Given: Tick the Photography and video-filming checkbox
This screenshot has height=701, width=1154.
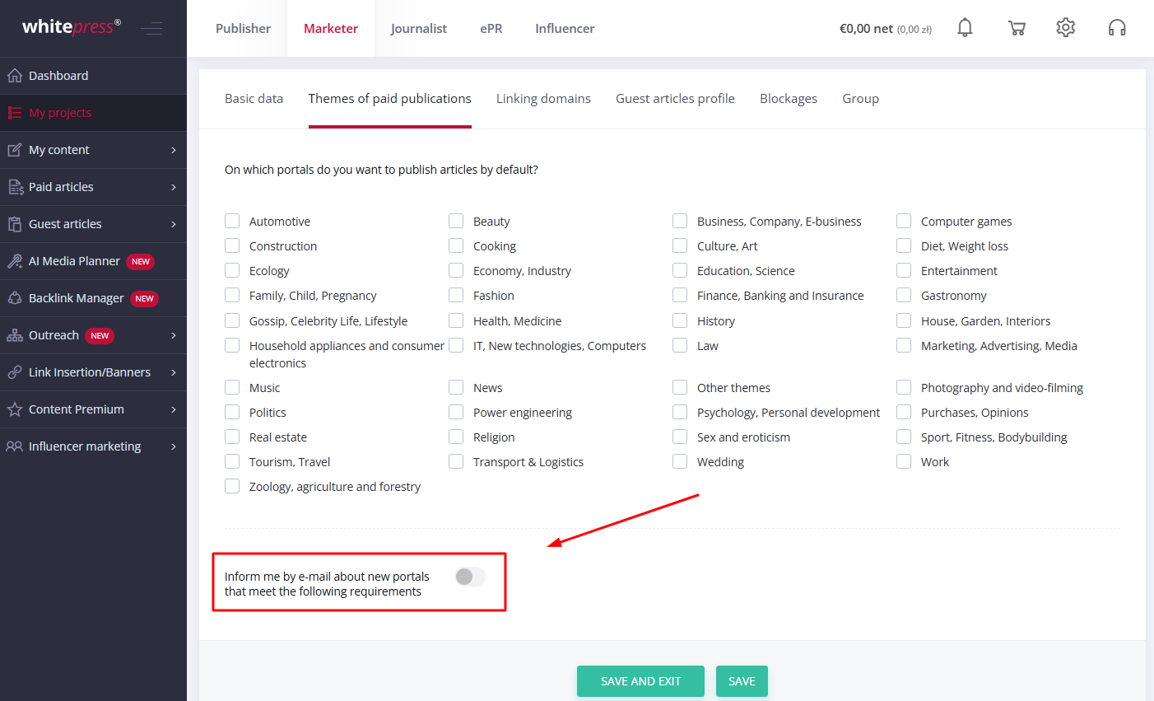Looking at the screenshot, I should click(x=904, y=387).
